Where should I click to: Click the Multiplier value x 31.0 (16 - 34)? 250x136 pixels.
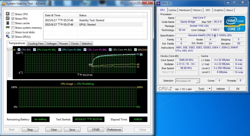(186, 64)
